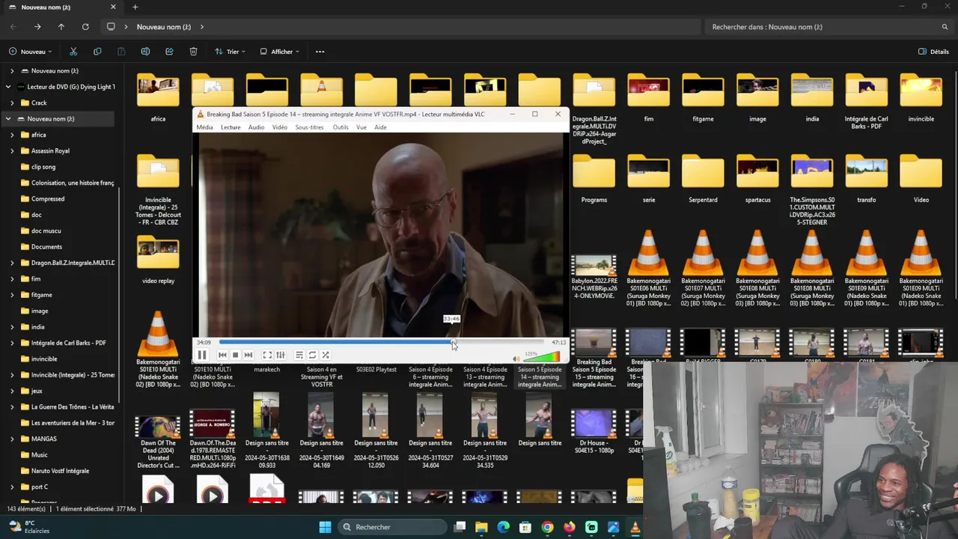
Task: Open the Nouveau dropdown in Explorer
Action: 31,52
